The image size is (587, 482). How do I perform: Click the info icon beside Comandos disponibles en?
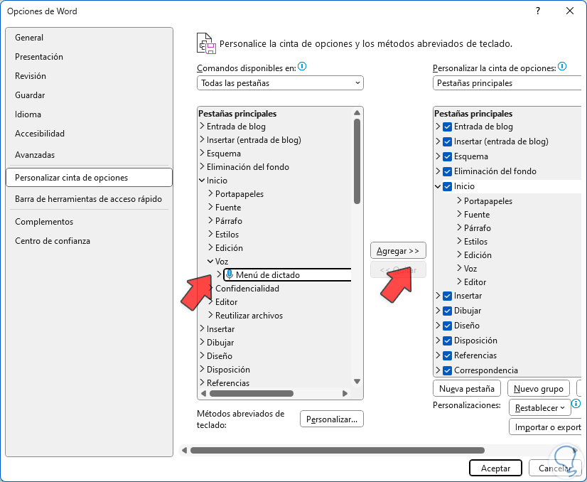302,67
